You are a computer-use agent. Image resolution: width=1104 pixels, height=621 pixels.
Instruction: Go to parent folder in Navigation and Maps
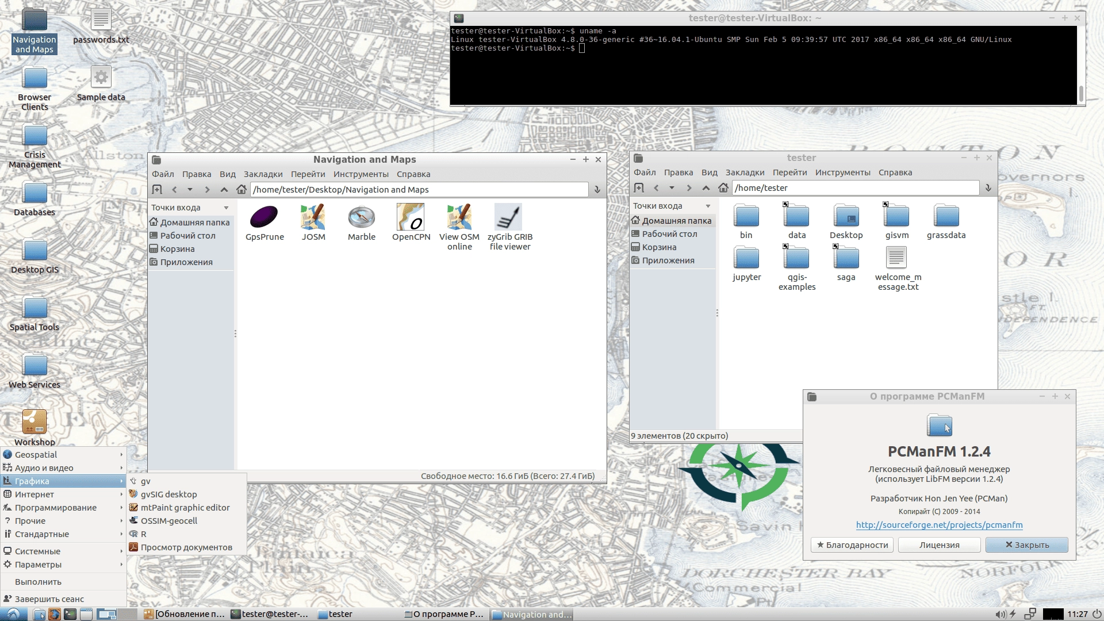tap(224, 189)
